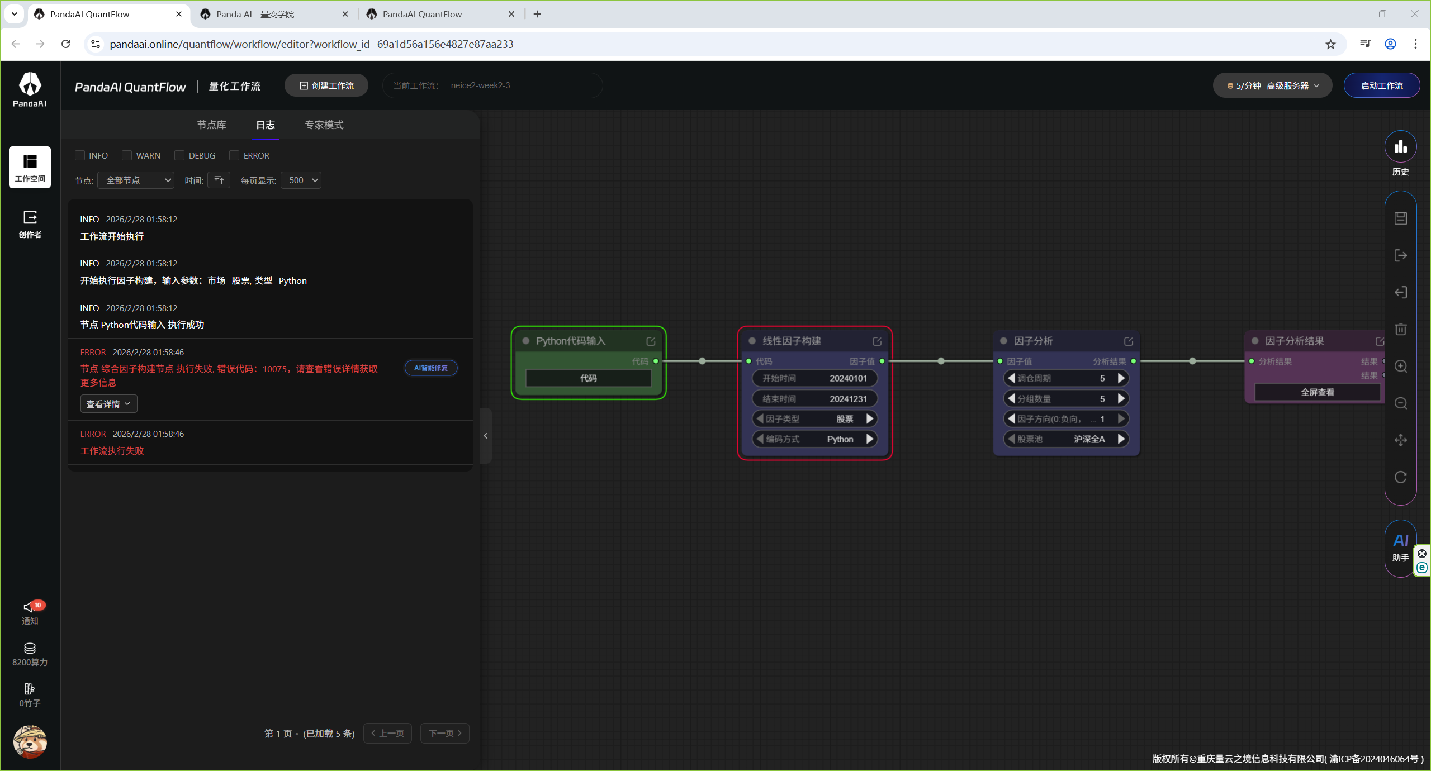The width and height of the screenshot is (1431, 771).
Task: Open edit icon on 因子分析 node
Action: click(1129, 341)
